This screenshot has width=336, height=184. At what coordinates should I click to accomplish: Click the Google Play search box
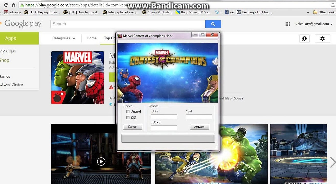(128, 24)
